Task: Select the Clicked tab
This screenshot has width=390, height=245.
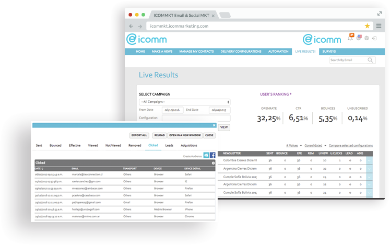Action: (153, 145)
